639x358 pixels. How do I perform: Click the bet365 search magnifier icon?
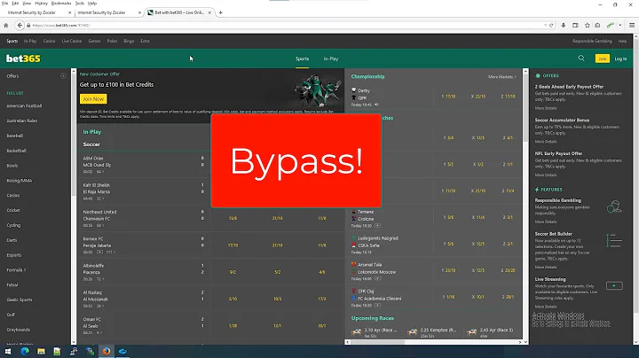581,58
